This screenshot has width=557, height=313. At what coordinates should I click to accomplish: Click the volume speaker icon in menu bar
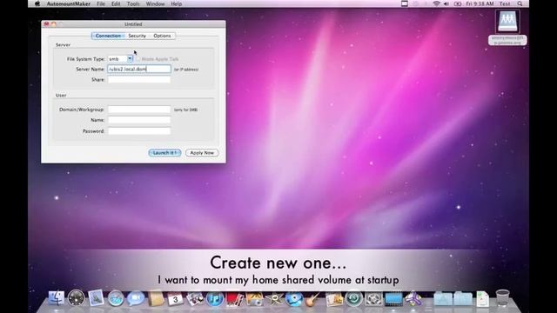pyautogui.click(x=446, y=3)
